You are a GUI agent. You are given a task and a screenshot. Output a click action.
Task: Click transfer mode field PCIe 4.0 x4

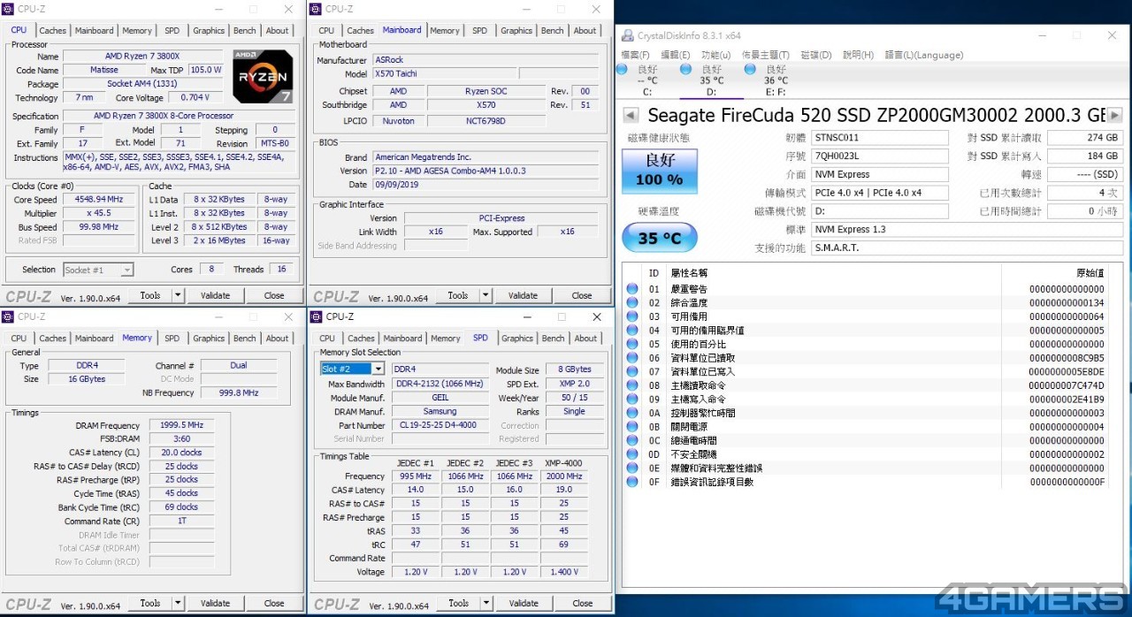880,193
